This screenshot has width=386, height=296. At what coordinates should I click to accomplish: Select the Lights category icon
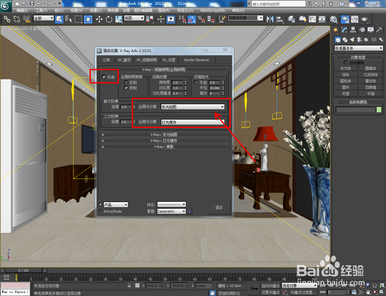(352, 40)
